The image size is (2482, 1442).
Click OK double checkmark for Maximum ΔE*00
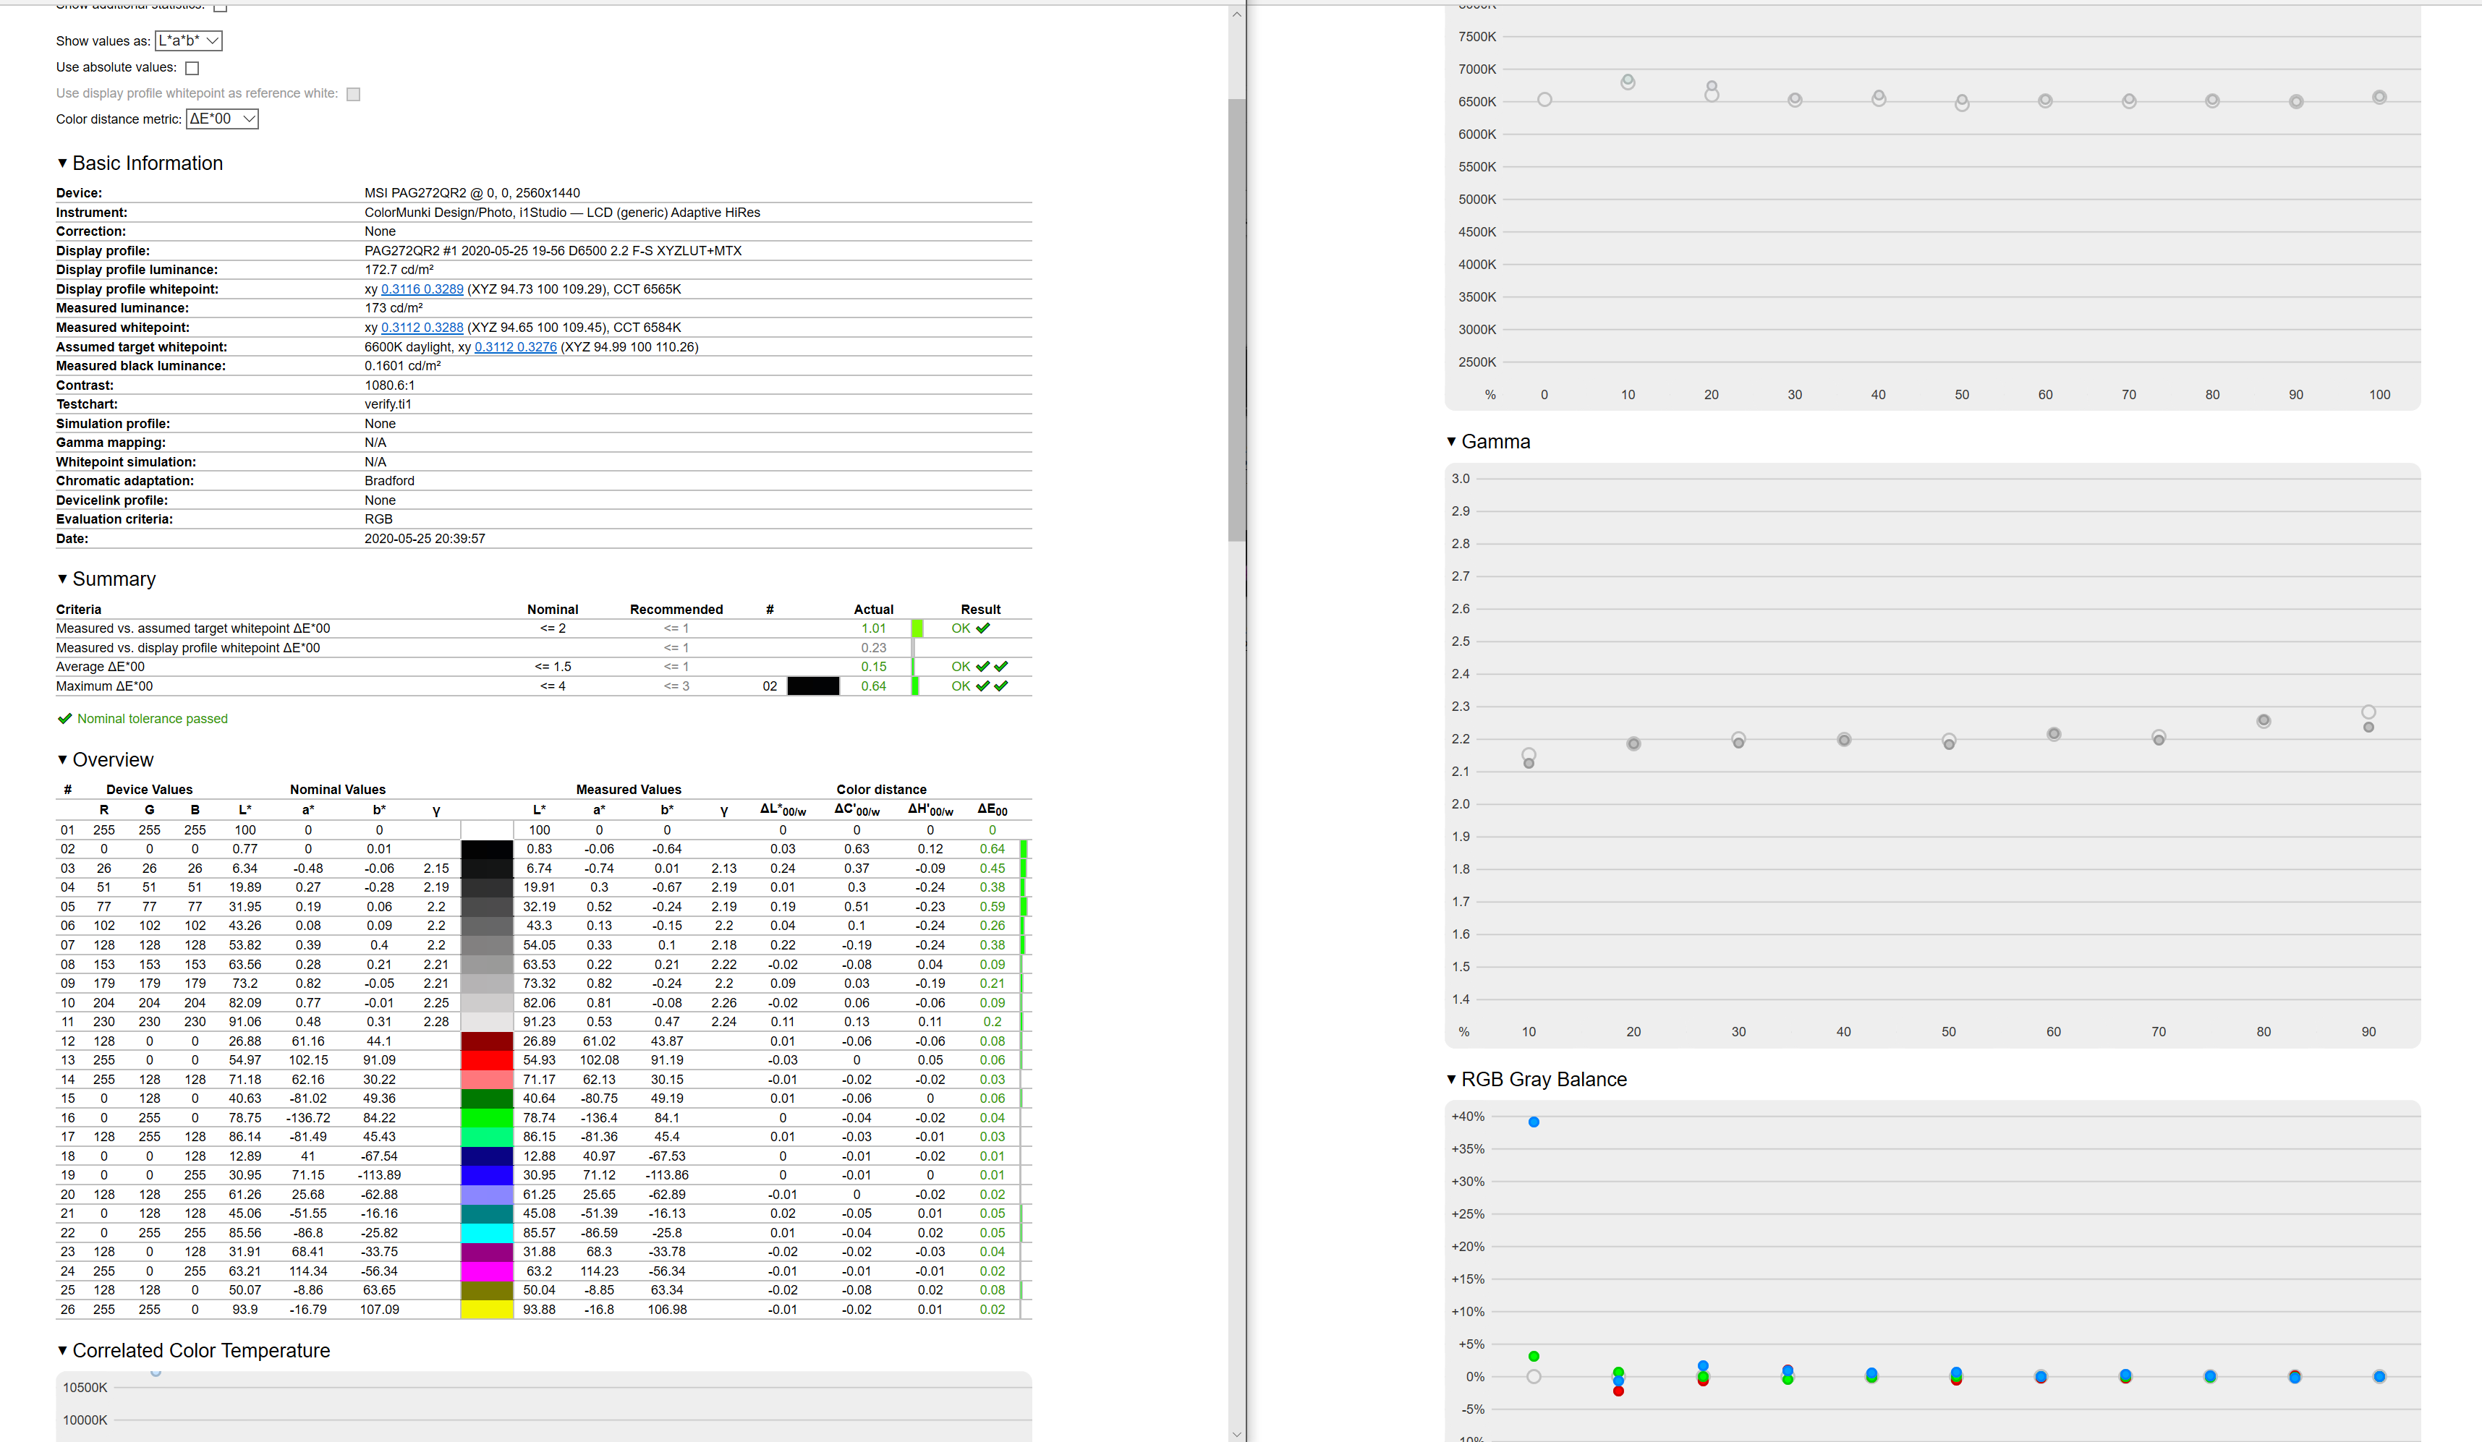pyautogui.click(x=992, y=686)
